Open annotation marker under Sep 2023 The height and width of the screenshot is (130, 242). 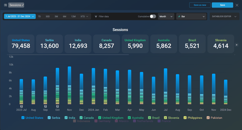point(46,107)
